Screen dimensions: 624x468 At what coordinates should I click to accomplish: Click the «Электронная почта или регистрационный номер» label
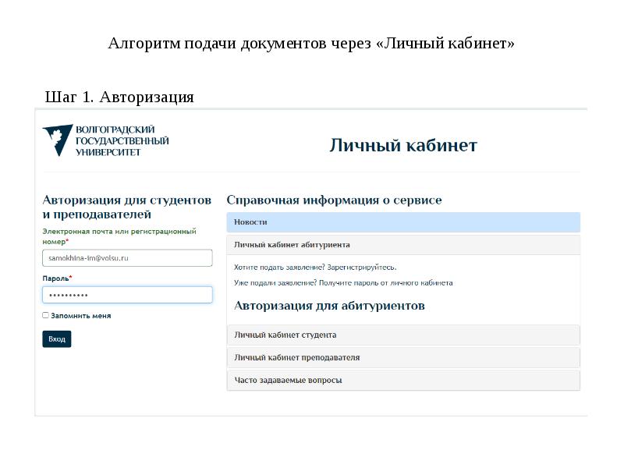119,236
